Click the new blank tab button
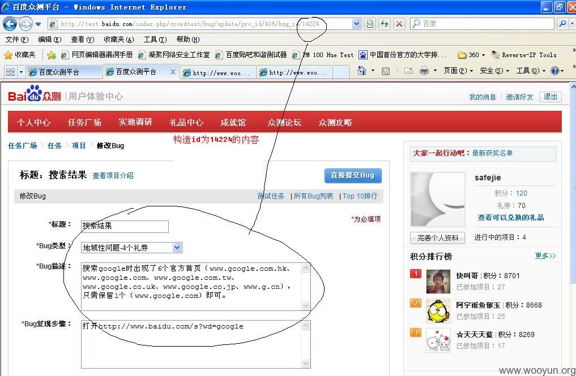 341,72
